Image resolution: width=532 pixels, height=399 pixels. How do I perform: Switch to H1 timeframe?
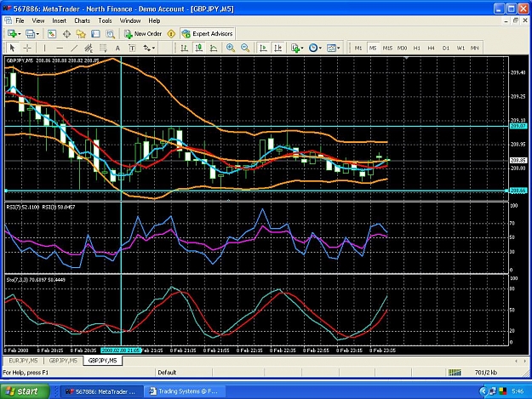tap(416, 48)
